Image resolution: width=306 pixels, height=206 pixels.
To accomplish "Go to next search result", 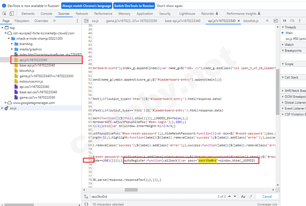I will tap(235, 196).
